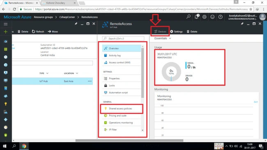The height and width of the screenshot is (150, 267).
Task: Pin the RemoteAccess blade to the dashboard
Action: [242, 24]
